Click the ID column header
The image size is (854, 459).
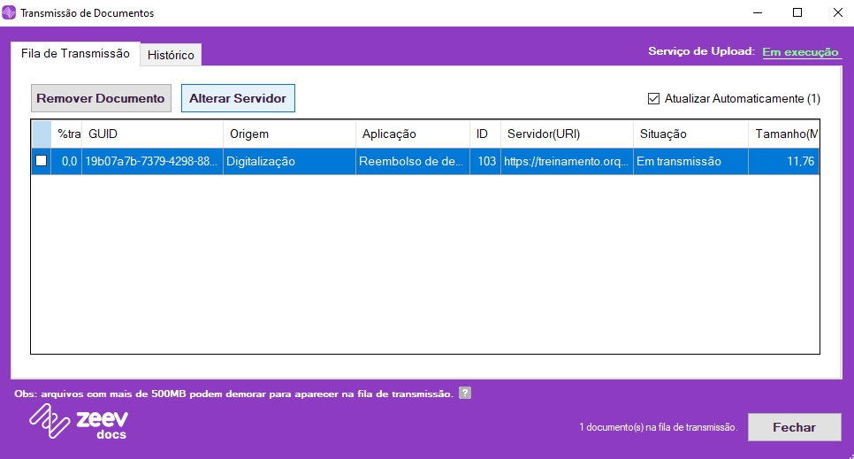[484, 134]
